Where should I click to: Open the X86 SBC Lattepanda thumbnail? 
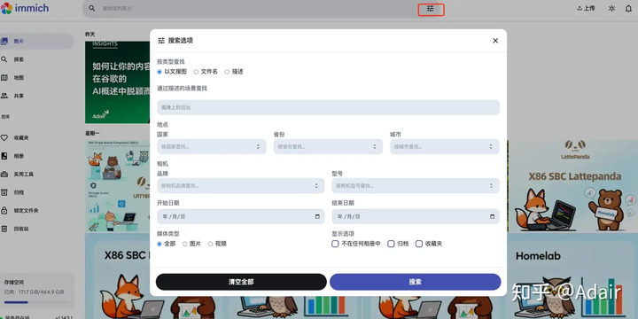(573, 186)
